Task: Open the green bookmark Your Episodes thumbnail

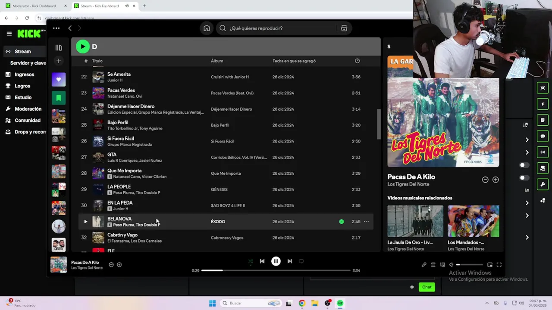Action: point(59,98)
